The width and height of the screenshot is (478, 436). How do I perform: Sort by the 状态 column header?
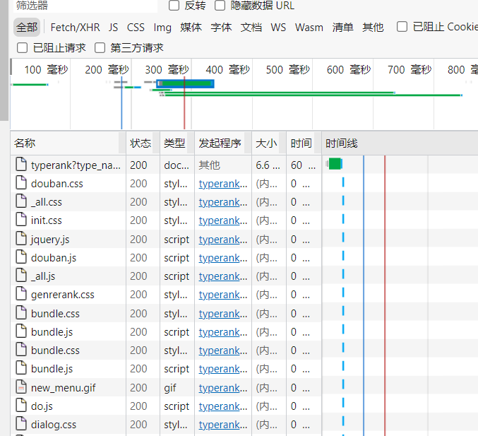(143, 143)
